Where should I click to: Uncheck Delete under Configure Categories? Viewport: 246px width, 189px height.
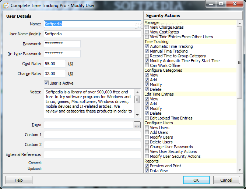[x=147, y=89]
